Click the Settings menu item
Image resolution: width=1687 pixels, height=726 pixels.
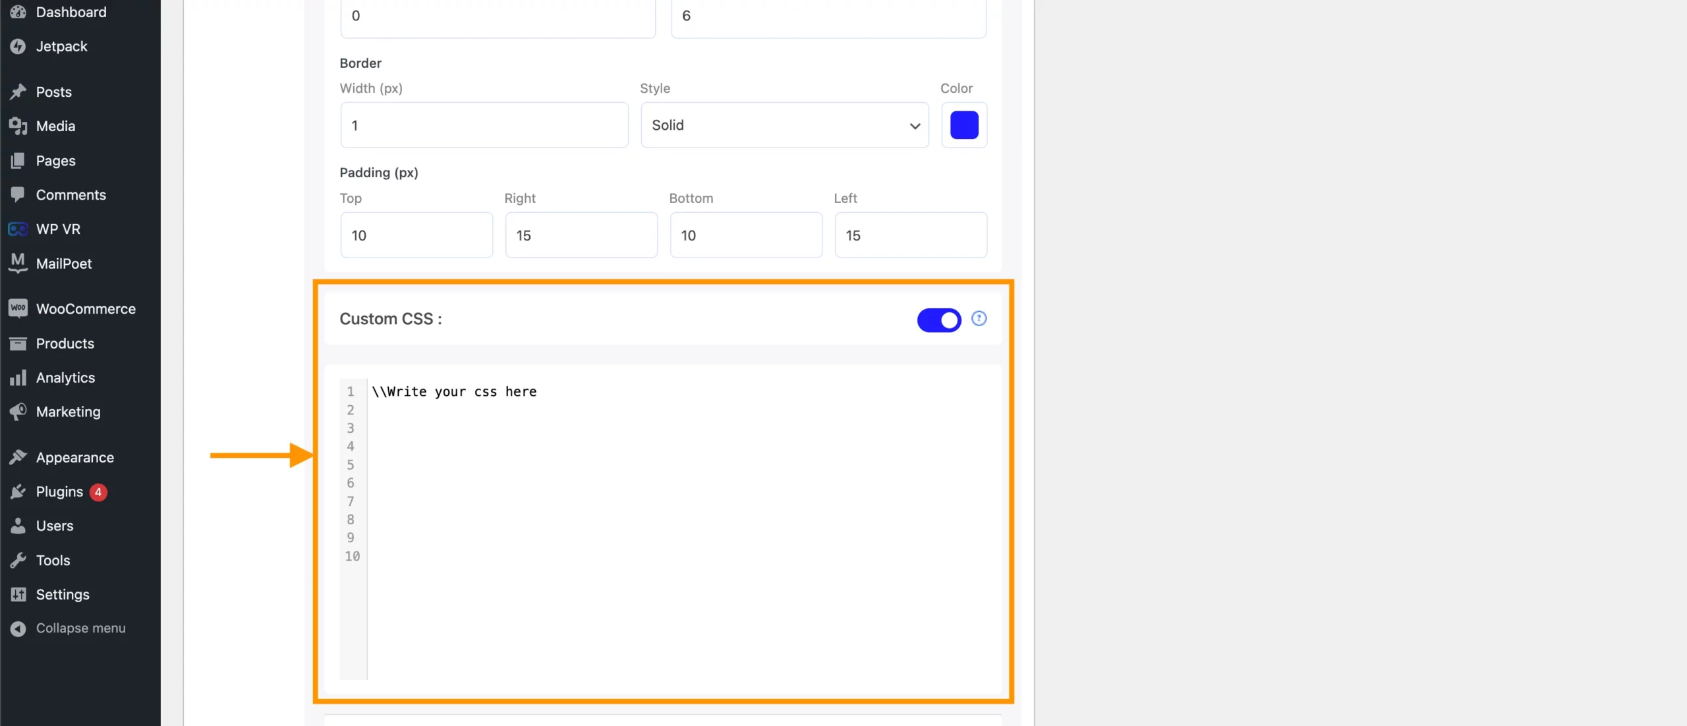[61, 594]
